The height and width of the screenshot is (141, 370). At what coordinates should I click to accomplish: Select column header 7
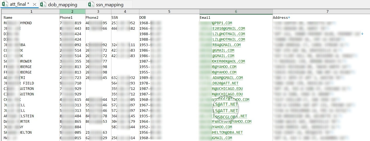321,12
